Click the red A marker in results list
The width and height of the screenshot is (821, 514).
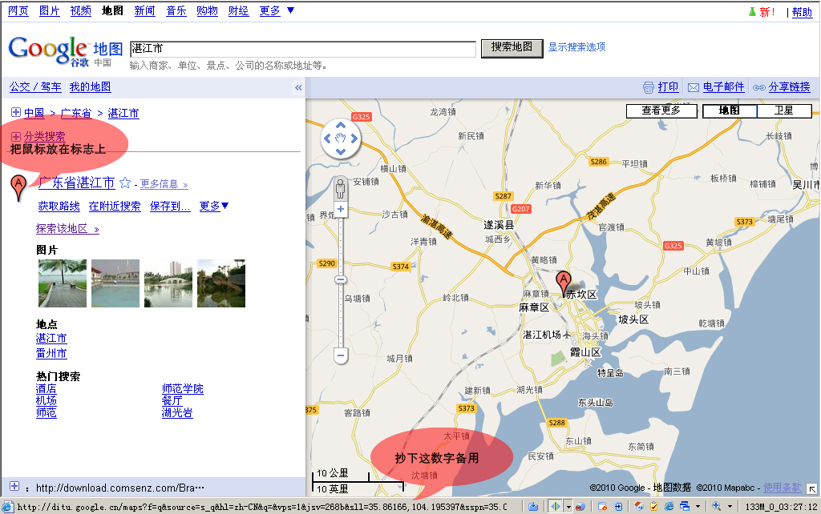tap(18, 188)
